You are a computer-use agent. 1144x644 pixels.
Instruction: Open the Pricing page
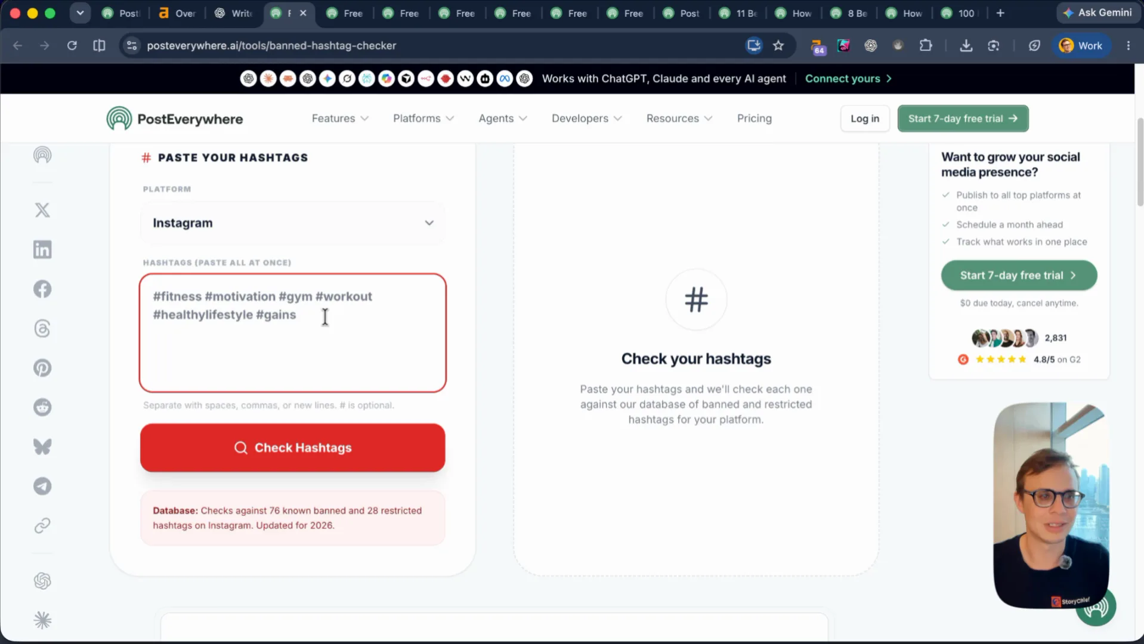tap(754, 118)
